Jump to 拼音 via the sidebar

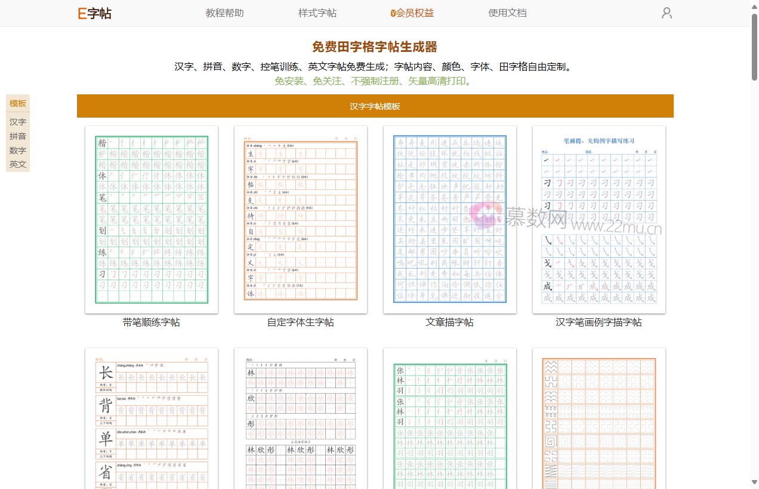(17, 136)
